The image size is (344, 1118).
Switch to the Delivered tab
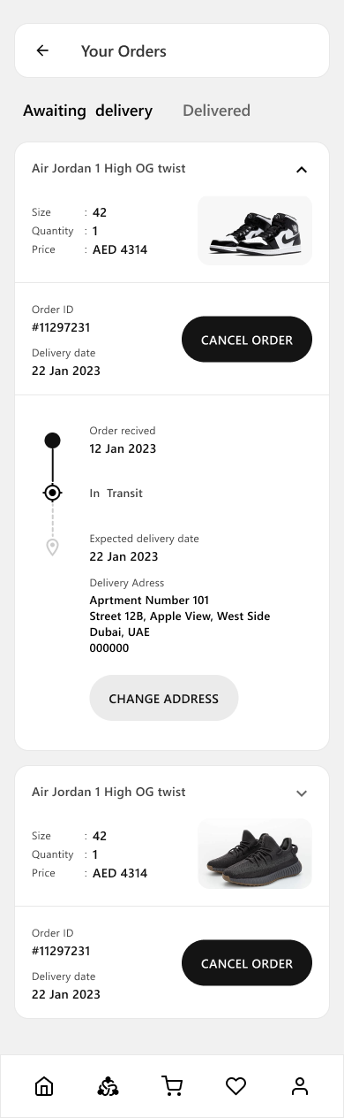216,111
